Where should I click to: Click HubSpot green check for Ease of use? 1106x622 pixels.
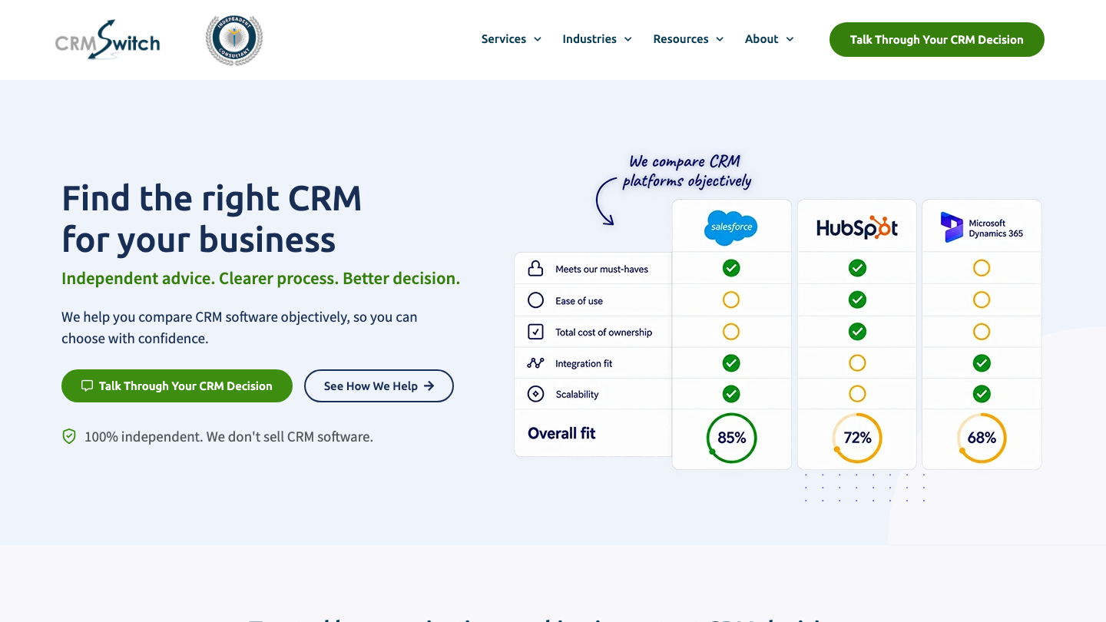pyautogui.click(x=857, y=299)
